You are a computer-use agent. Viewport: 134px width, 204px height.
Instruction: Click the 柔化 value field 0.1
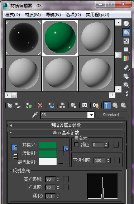(x=51, y=196)
